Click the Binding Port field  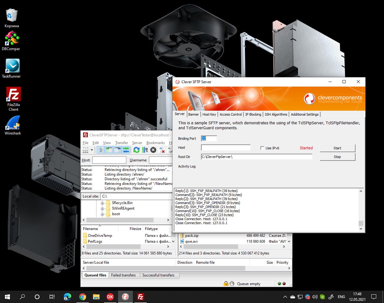coord(209,139)
